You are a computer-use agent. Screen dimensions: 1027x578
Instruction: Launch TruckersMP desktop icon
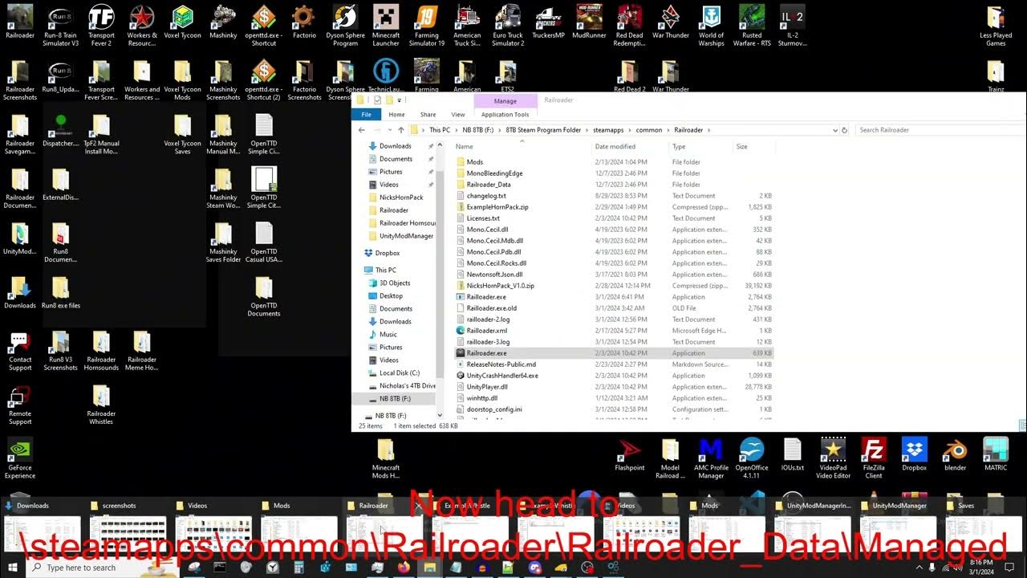point(549,22)
